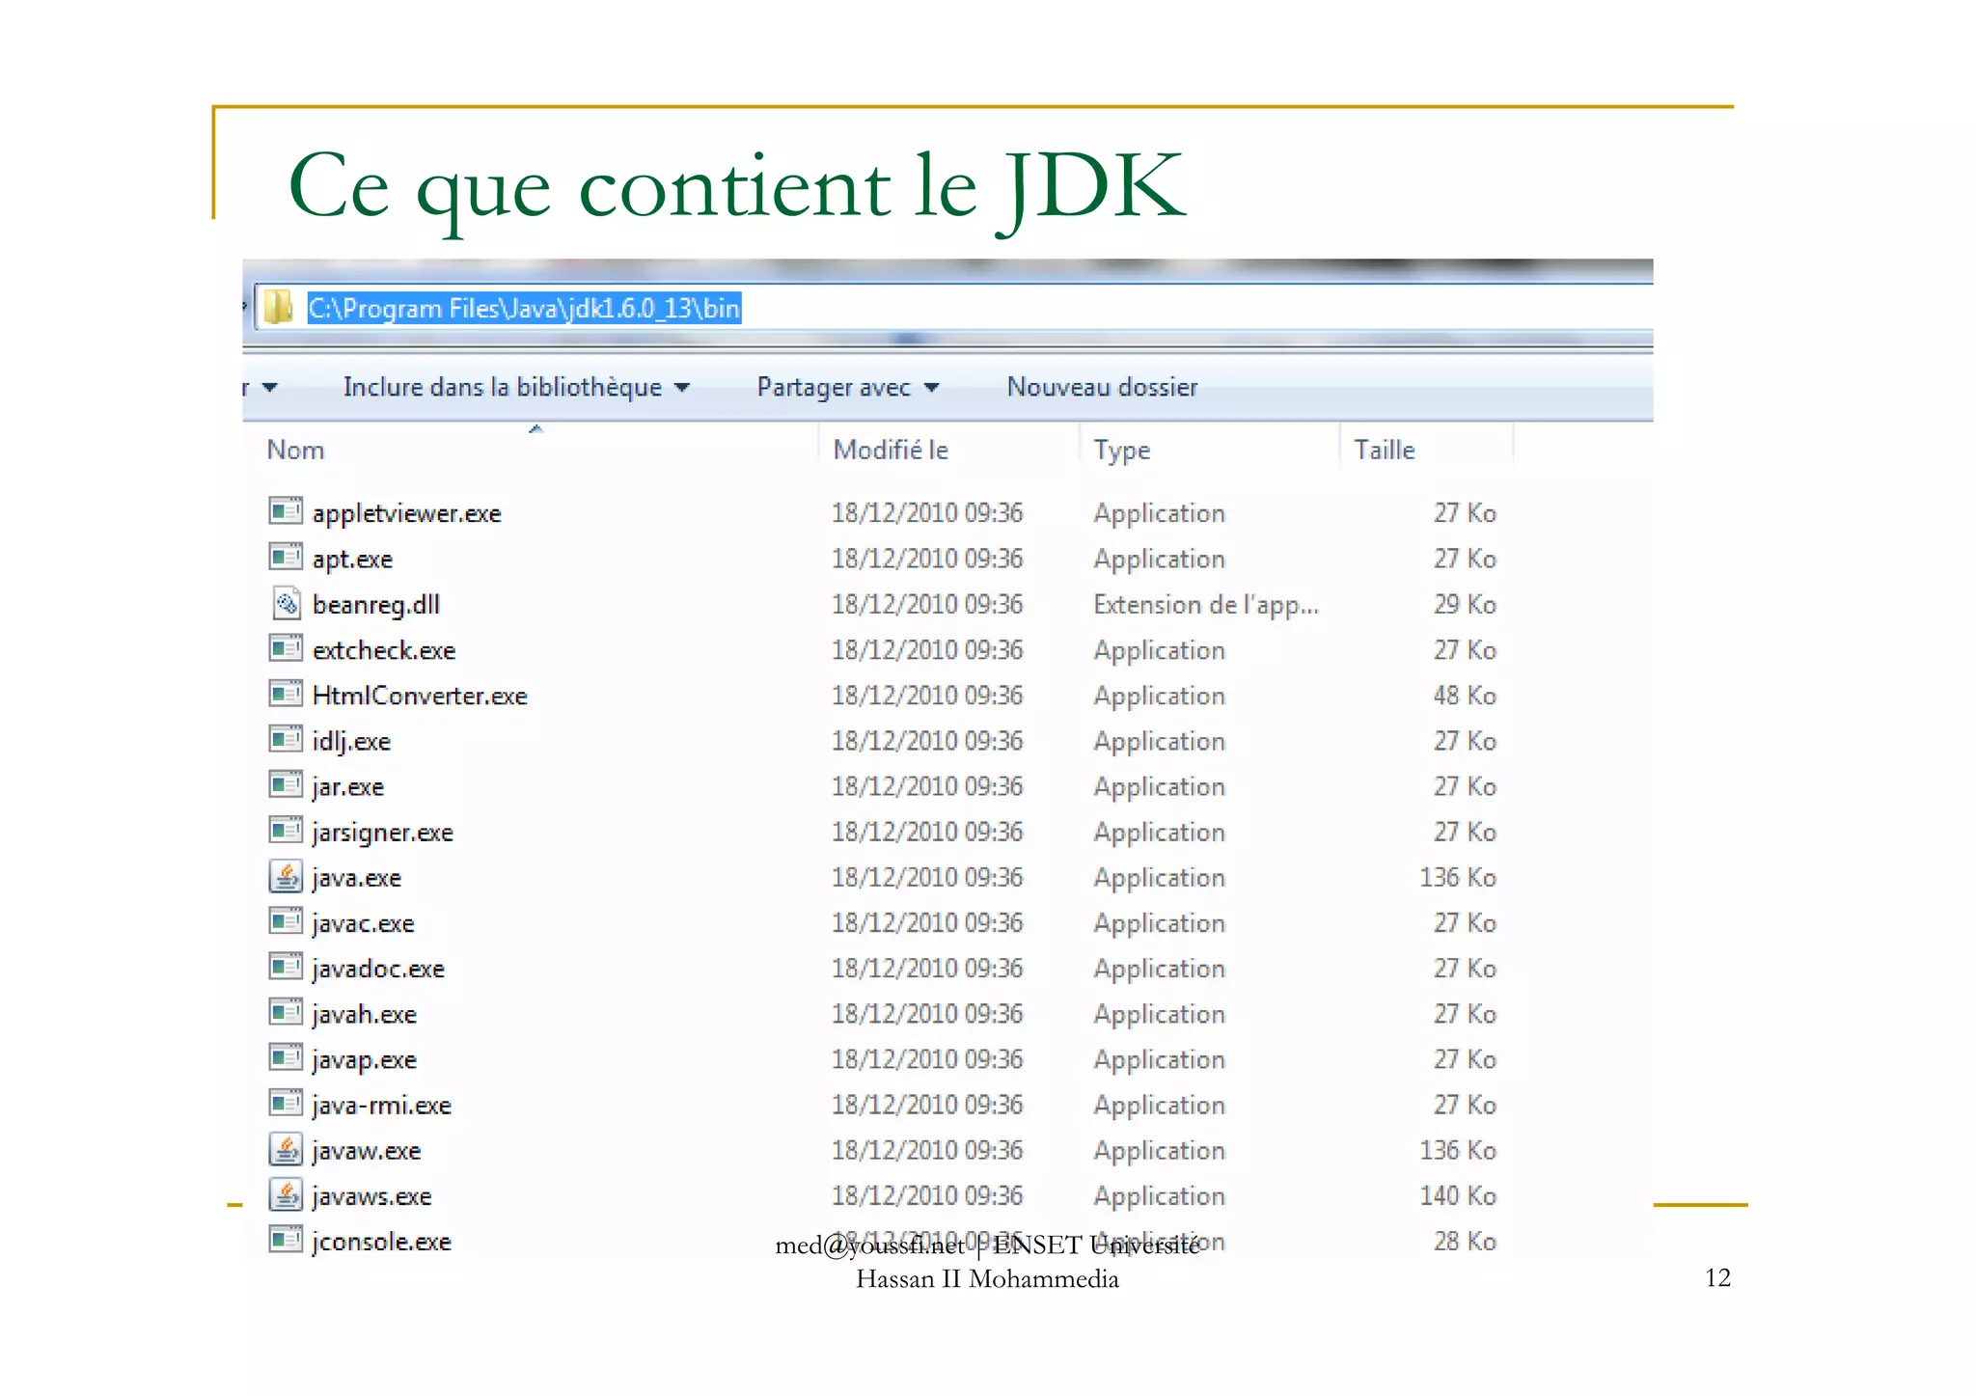Click the 28 Ko size of jconsole.exe
The width and height of the screenshot is (1976, 1396).
[1464, 1242]
